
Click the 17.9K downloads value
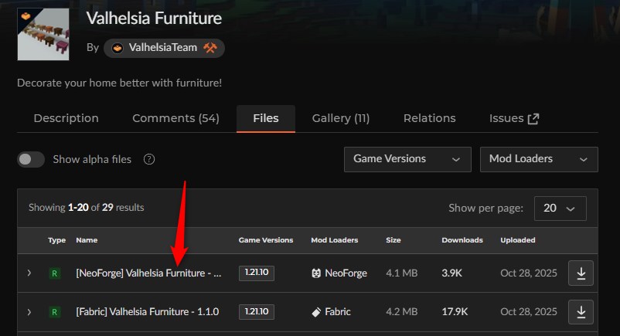(x=455, y=312)
